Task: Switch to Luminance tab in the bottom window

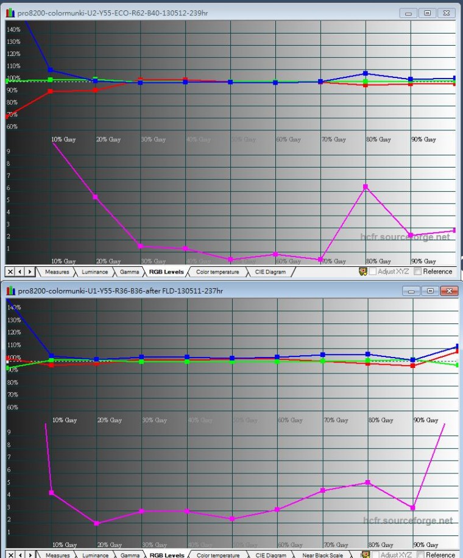Action: coord(96,555)
